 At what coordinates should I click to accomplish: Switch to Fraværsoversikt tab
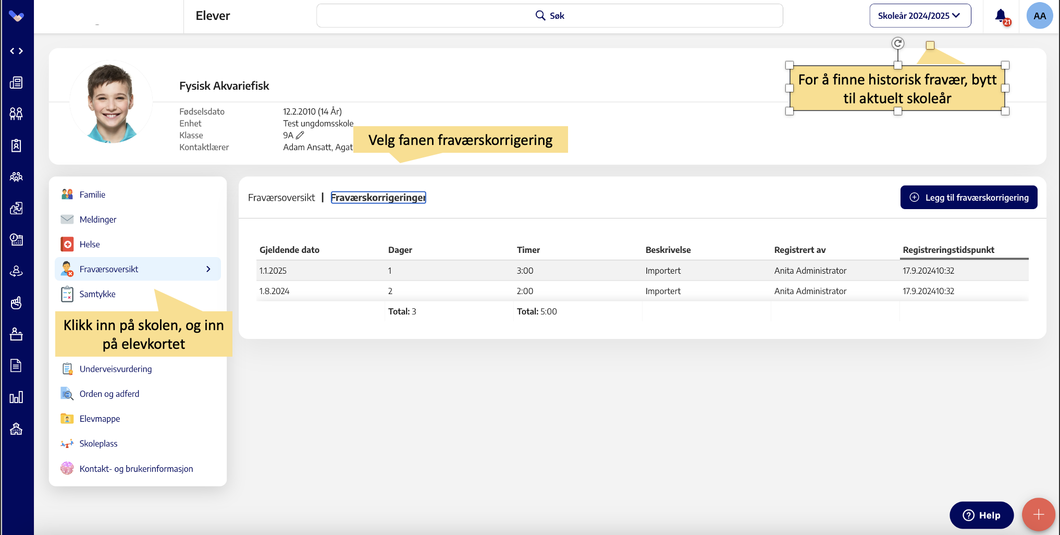(281, 198)
